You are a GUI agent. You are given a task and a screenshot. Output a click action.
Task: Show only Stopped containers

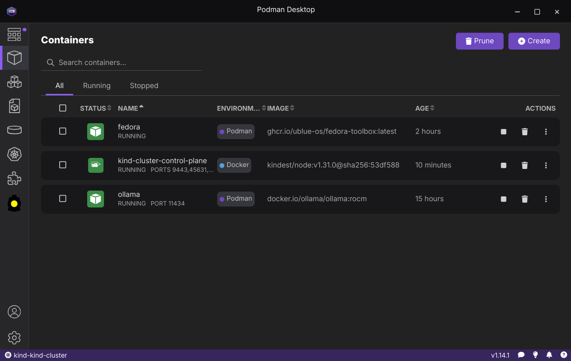click(143, 85)
